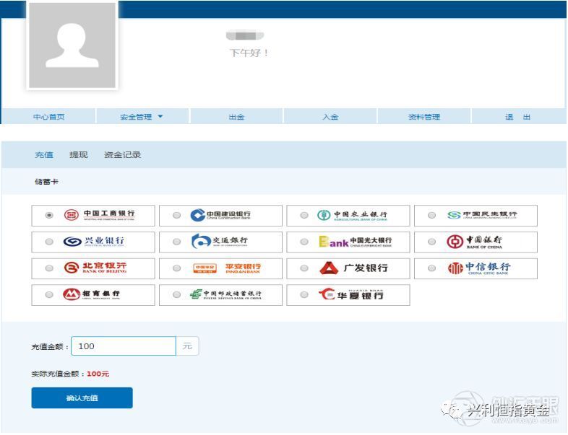Select the 招商银行 radio button
568x435 pixels.
49,295
